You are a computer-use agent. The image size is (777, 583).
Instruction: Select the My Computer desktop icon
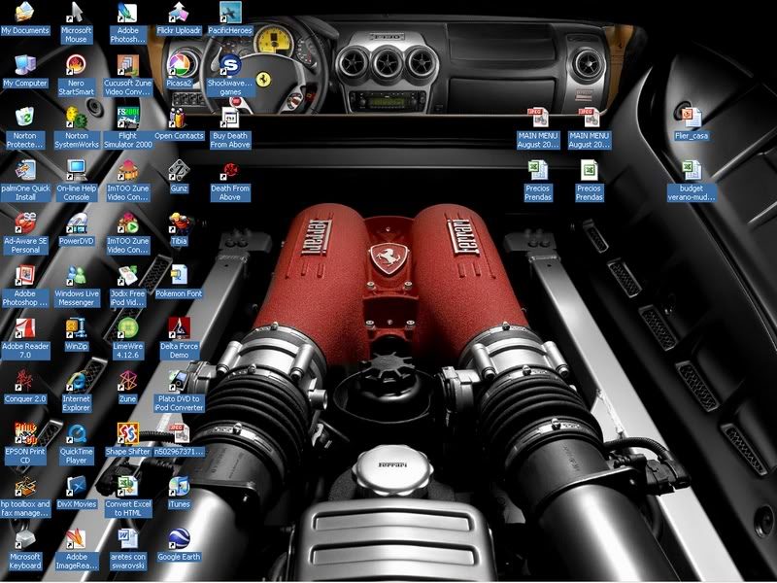24,65
